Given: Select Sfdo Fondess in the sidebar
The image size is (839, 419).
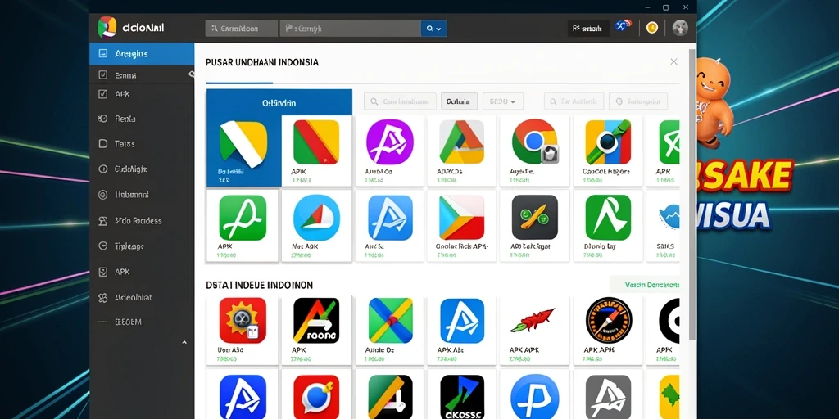Looking at the screenshot, I should [x=142, y=220].
